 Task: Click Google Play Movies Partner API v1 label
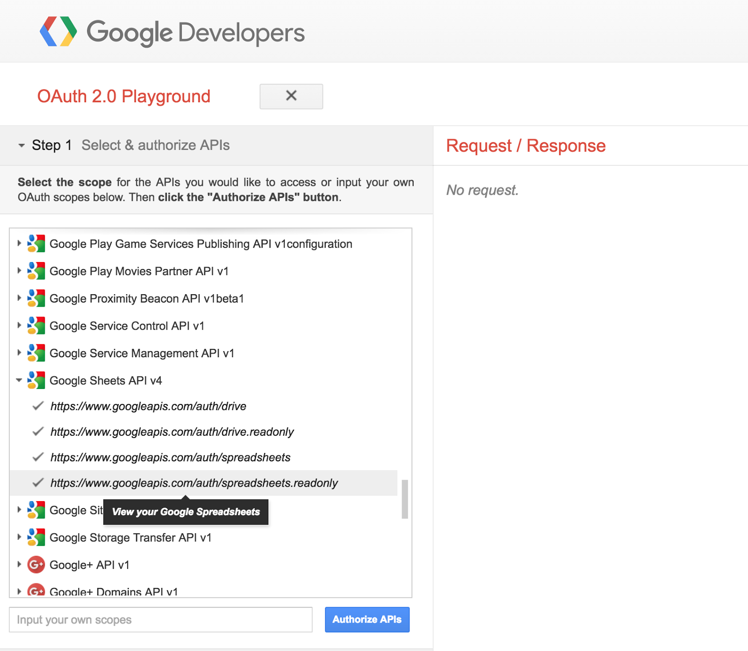(139, 271)
